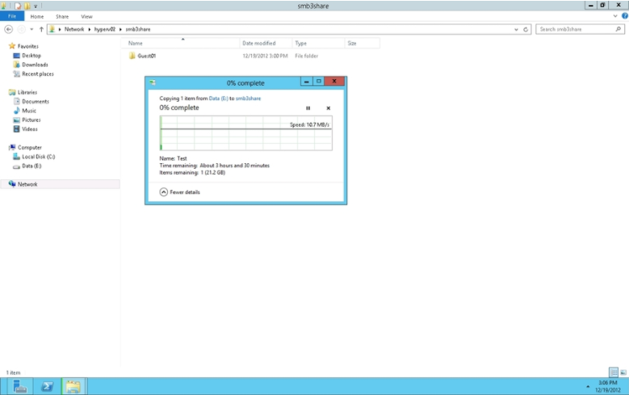Cancel the copy with the X button
The height and width of the screenshot is (395, 629).
pos(328,108)
